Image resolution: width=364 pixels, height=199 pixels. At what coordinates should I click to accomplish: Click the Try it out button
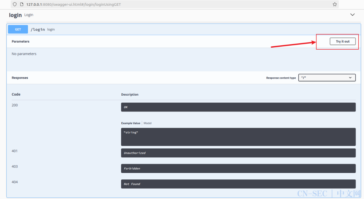(x=343, y=42)
